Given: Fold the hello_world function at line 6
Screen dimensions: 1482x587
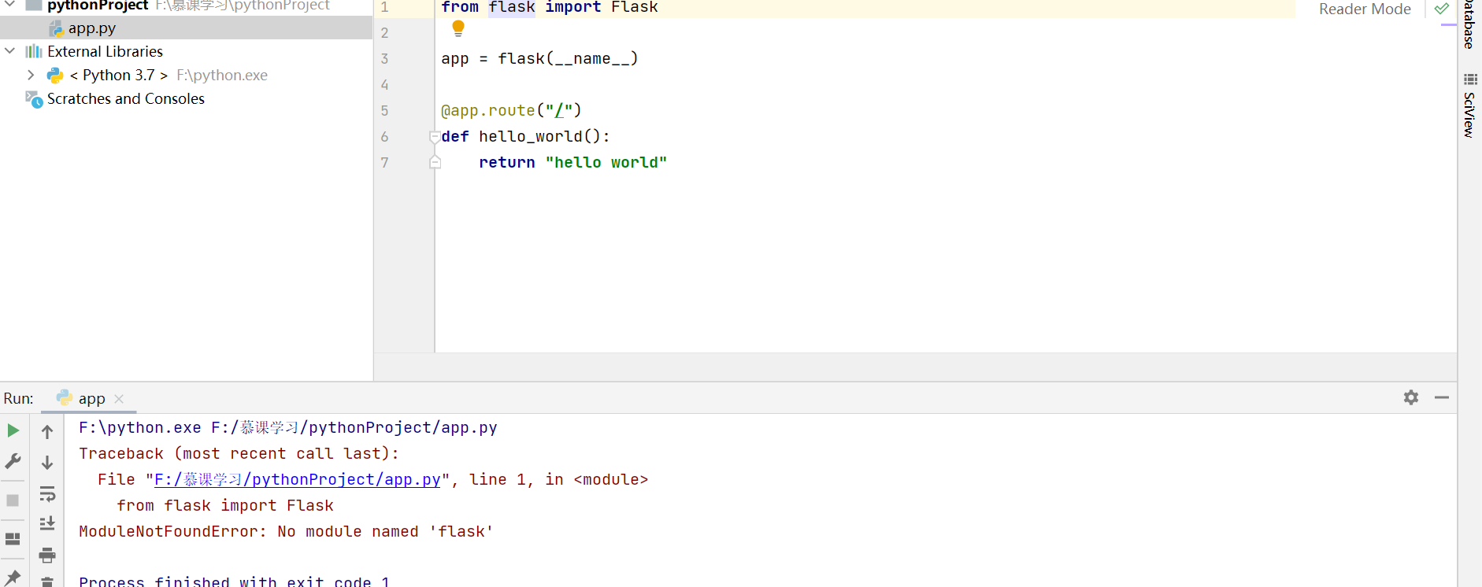Looking at the screenshot, I should [x=435, y=137].
